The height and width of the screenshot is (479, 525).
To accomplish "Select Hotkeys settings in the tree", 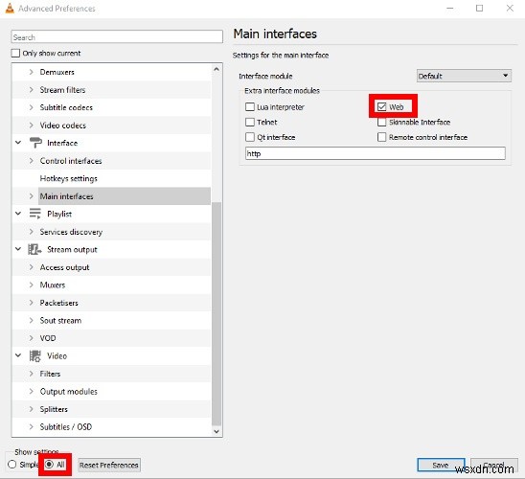I will pos(69,178).
